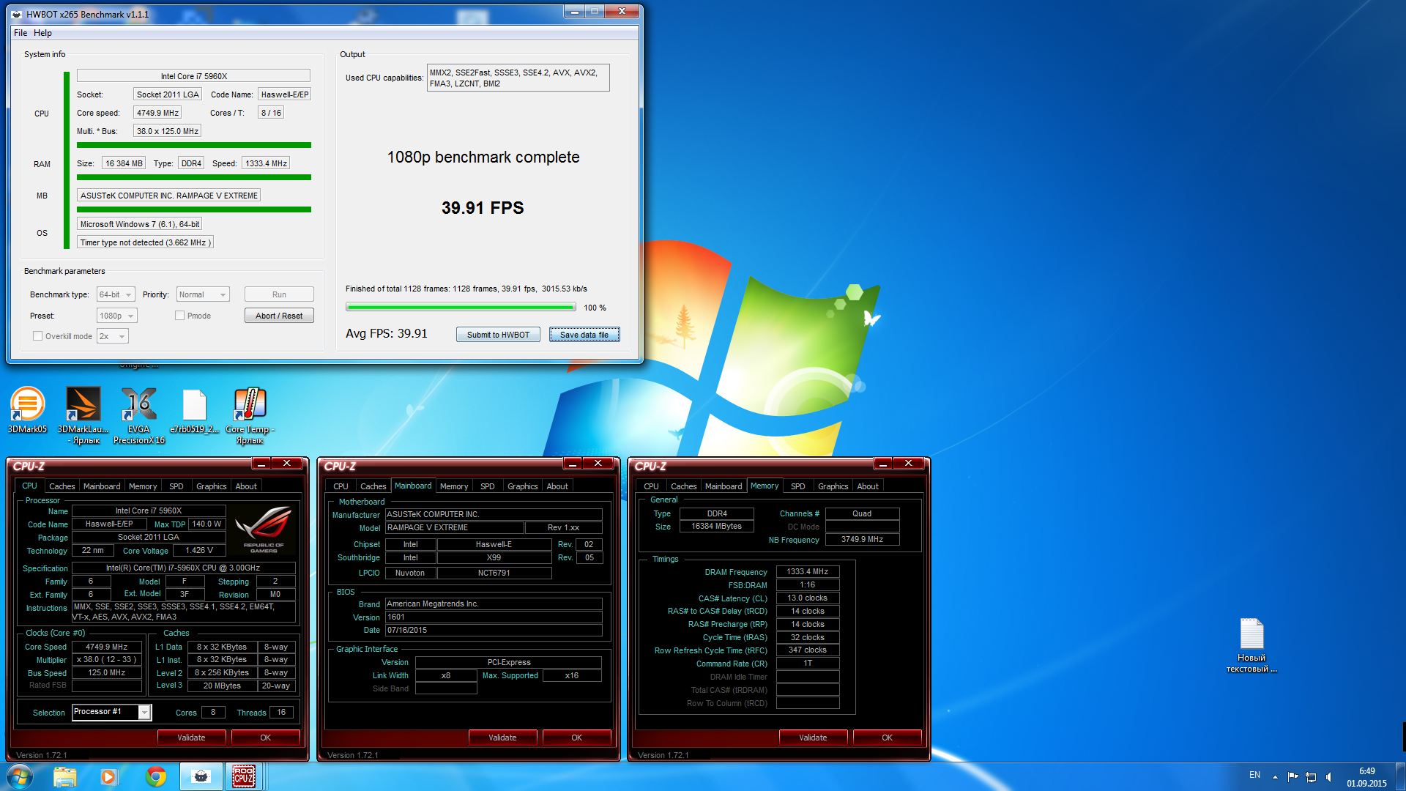Image resolution: width=1406 pixels, height=791 pixels.
Task: Click the NB Frequency 3749.9 MHz value
Action: point(862,540)
